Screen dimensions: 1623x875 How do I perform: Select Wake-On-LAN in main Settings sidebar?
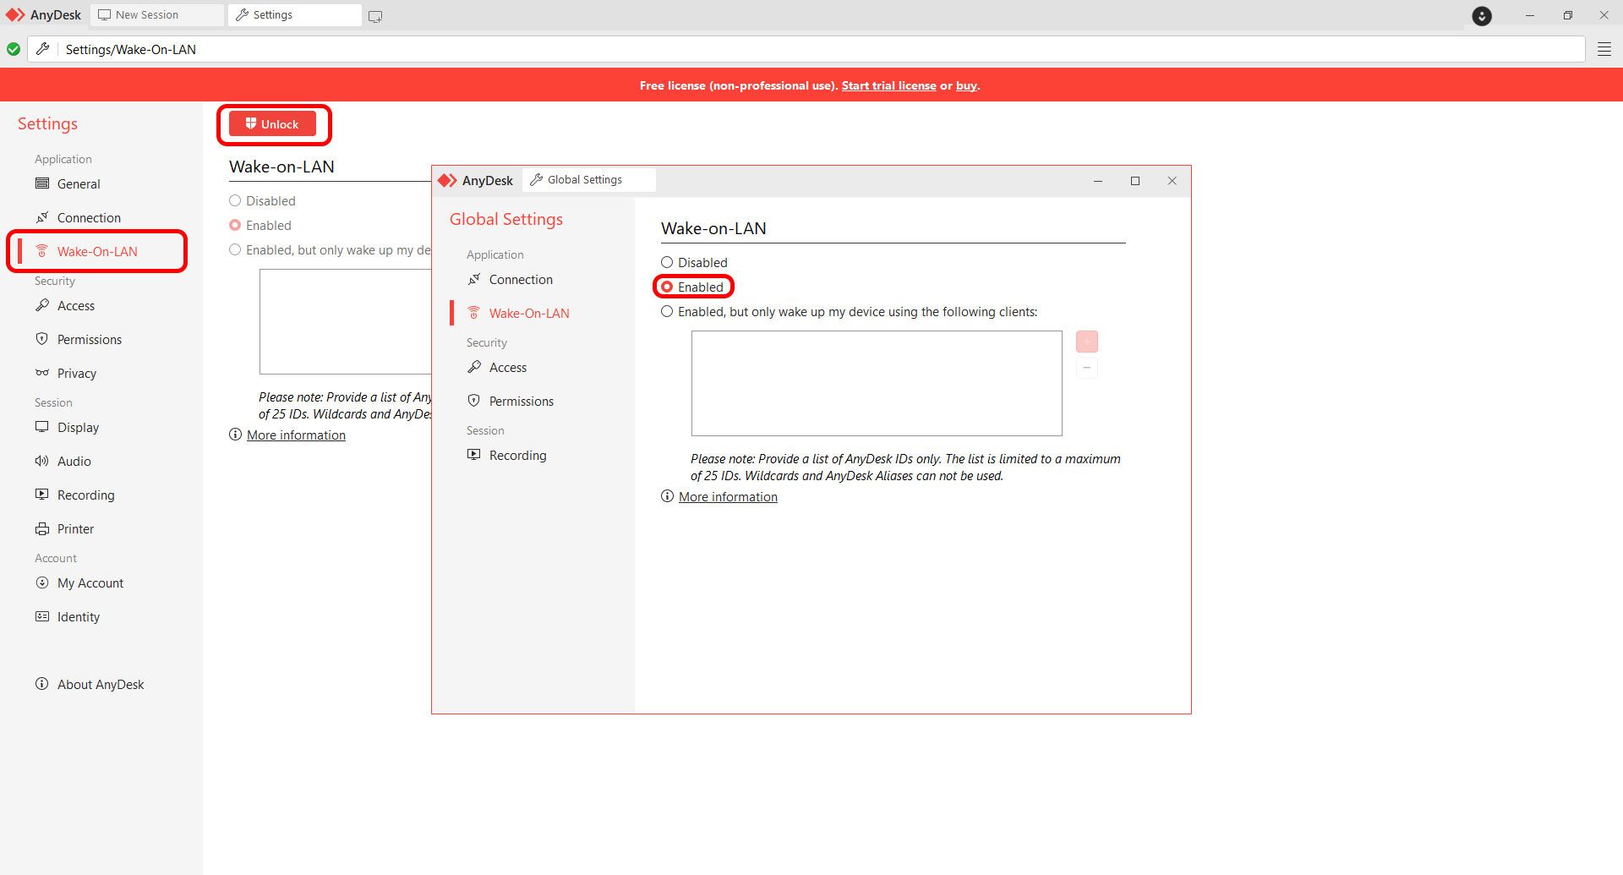click(97, 251)
